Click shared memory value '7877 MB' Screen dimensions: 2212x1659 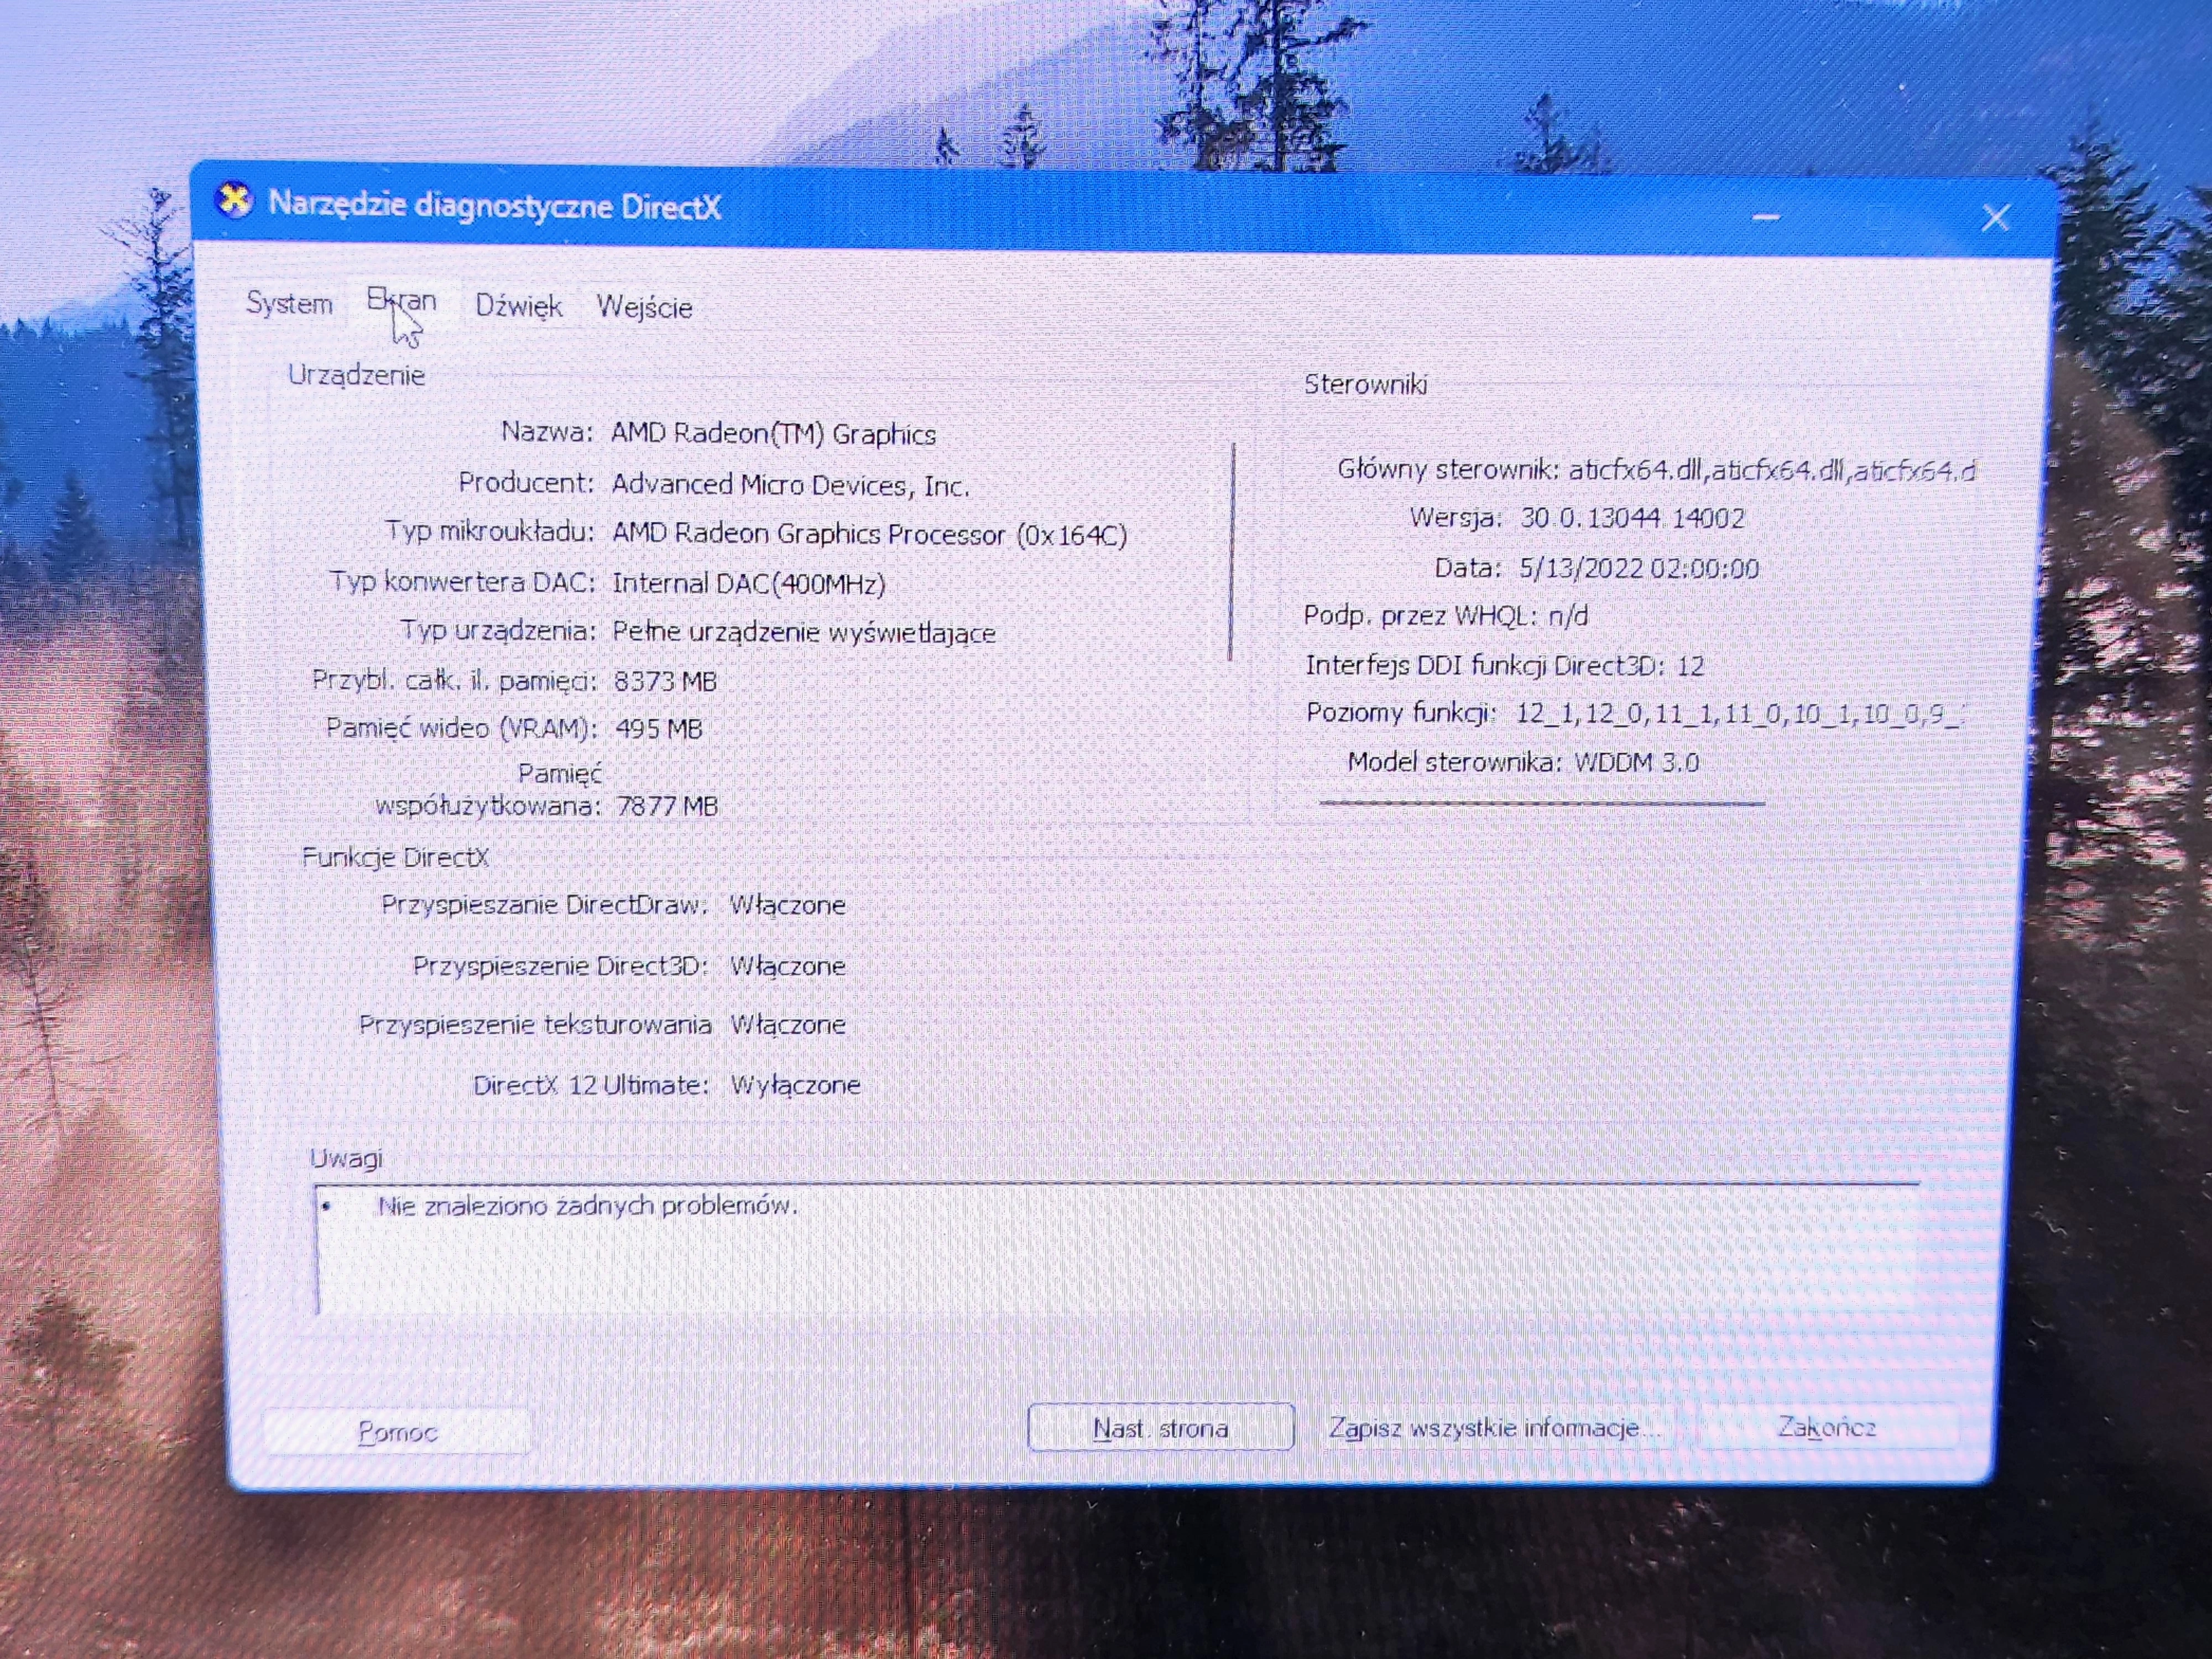click(667, 805)
